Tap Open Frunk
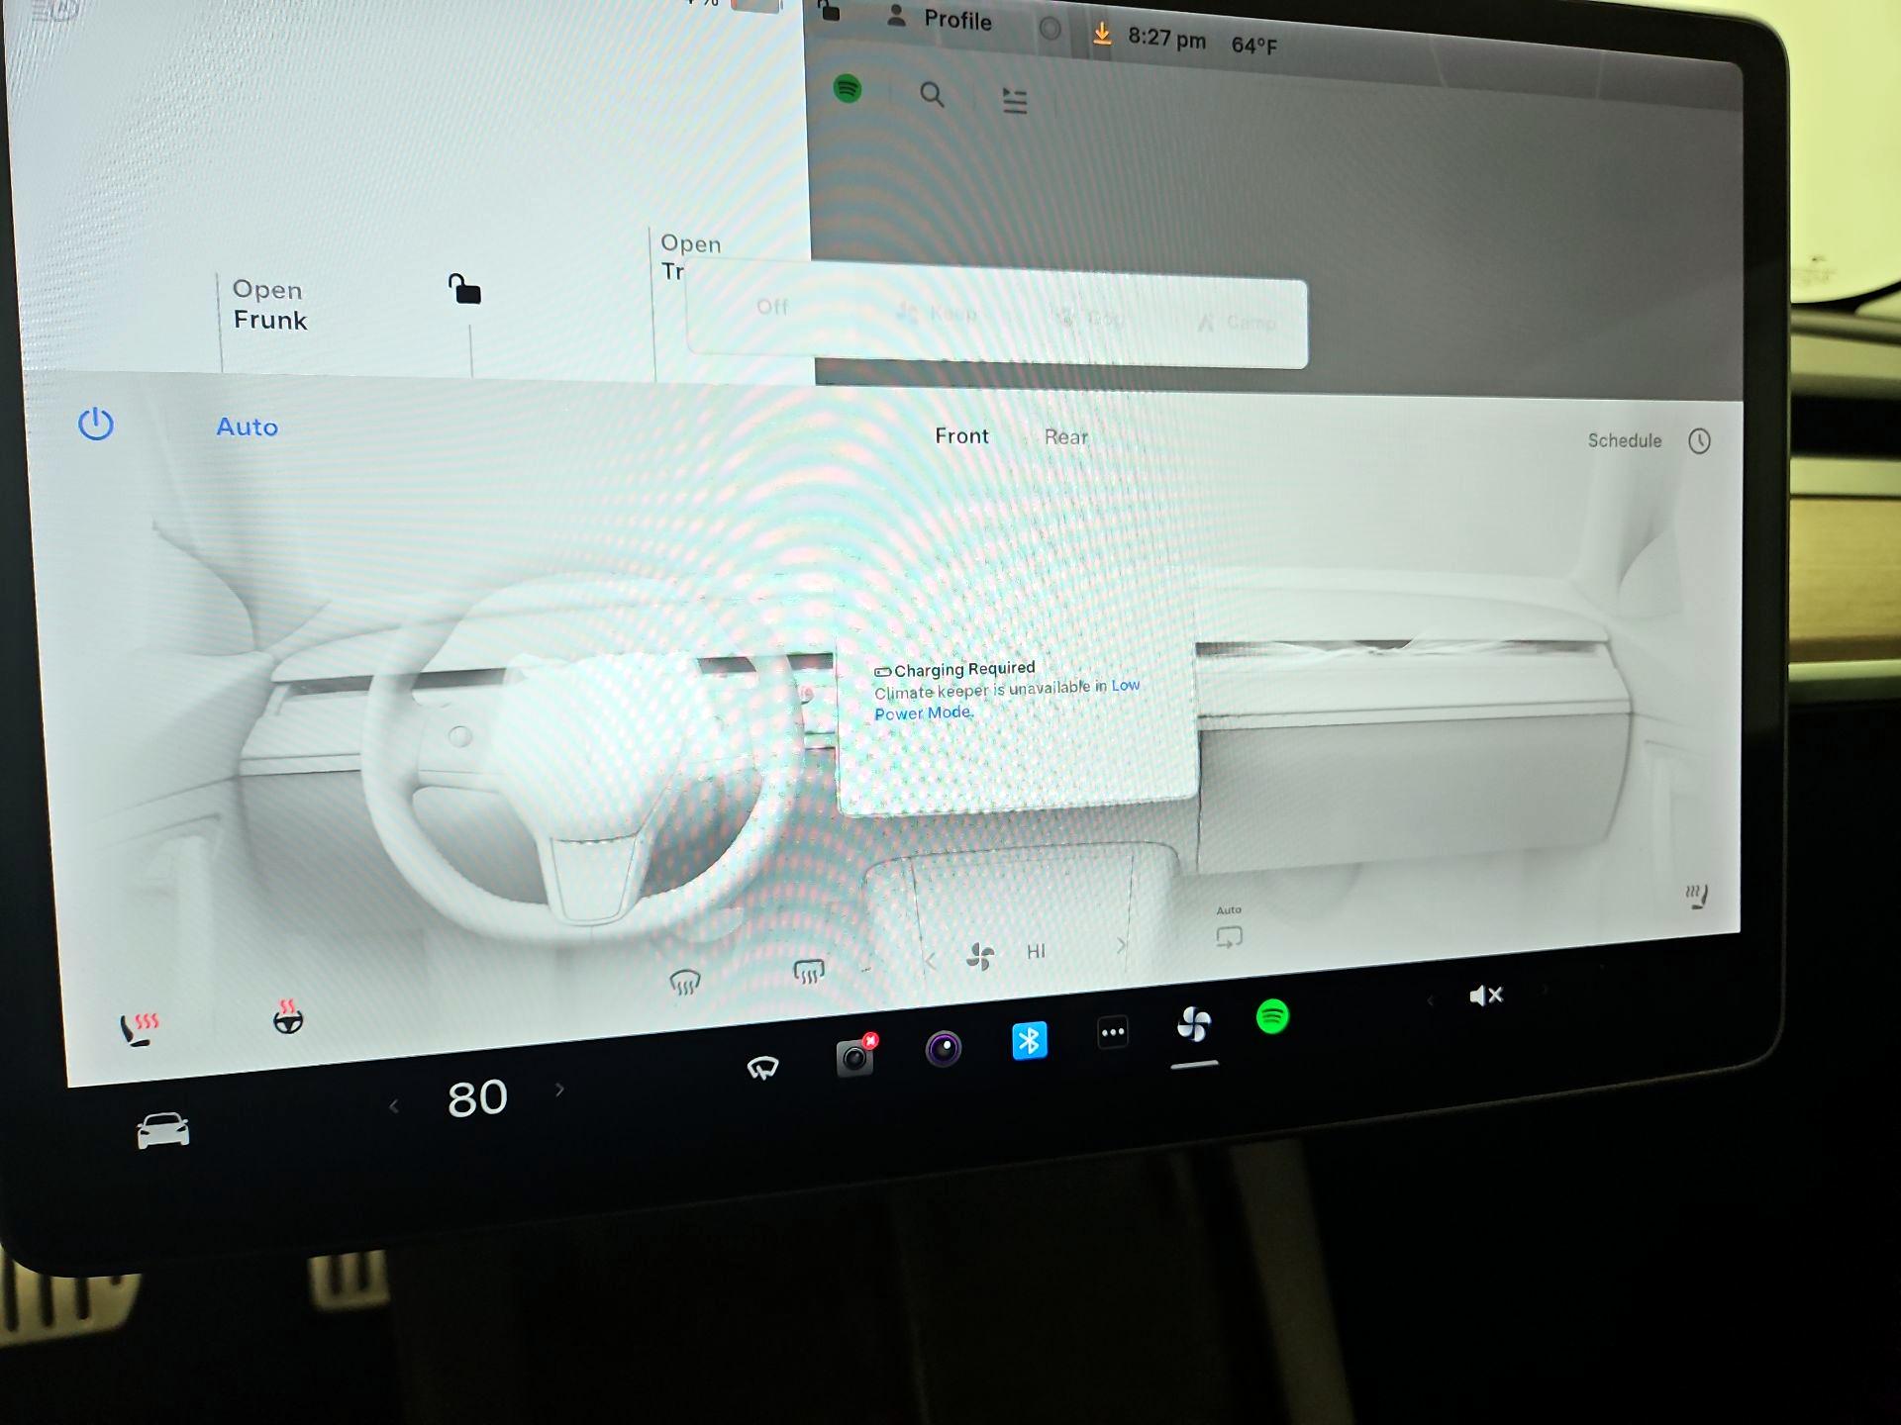The image size is (1901, 1425). [x=269, y=305]
